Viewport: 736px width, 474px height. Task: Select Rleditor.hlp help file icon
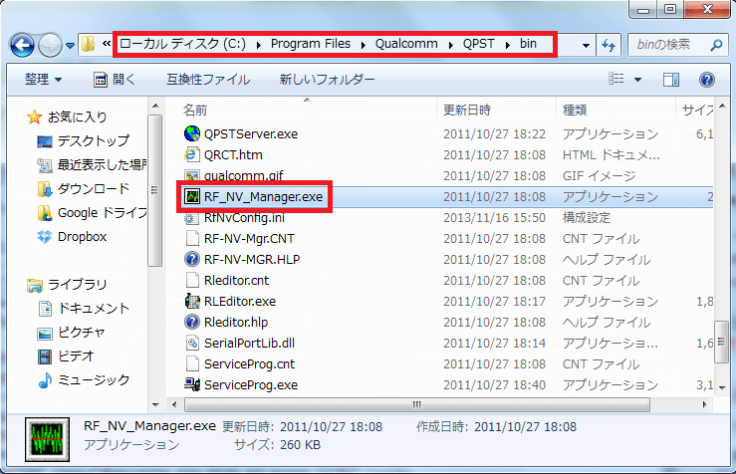click(x=192, y=322)
